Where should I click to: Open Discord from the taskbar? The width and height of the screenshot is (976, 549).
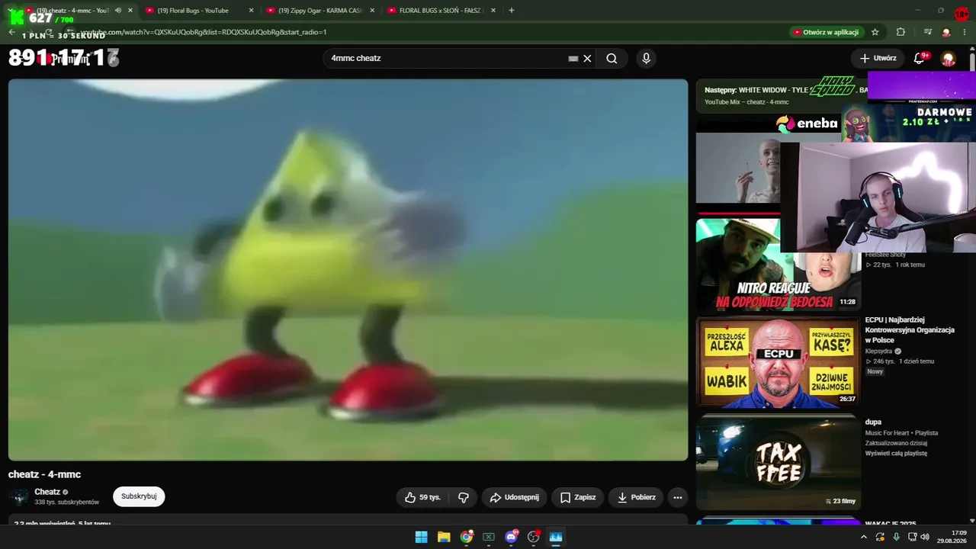(x=511, y=537)
